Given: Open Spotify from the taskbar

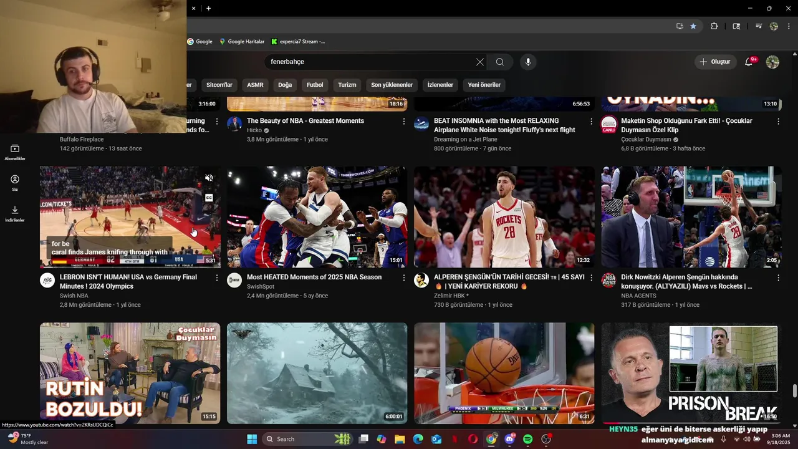Looking at the screenshot, I should [528, 439].
